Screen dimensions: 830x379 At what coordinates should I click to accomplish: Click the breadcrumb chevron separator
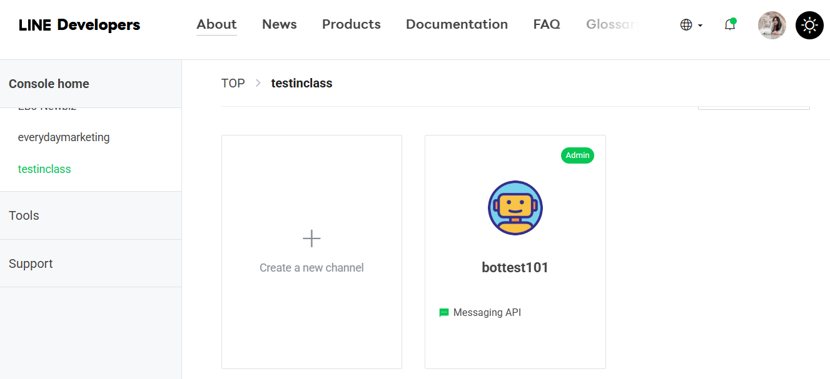258,83
